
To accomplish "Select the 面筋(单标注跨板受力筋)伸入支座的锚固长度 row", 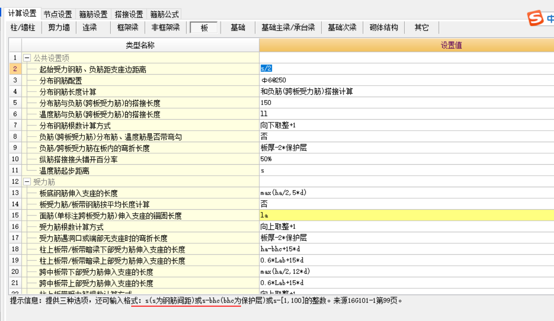I will tap(140, 216).
